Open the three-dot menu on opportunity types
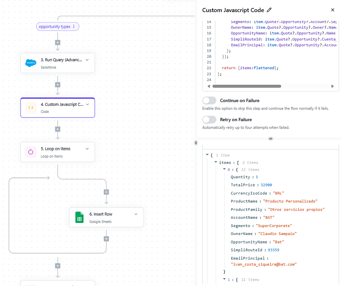Image resolution: width=341 pixels, height=286 pixels. pos(74,26)
